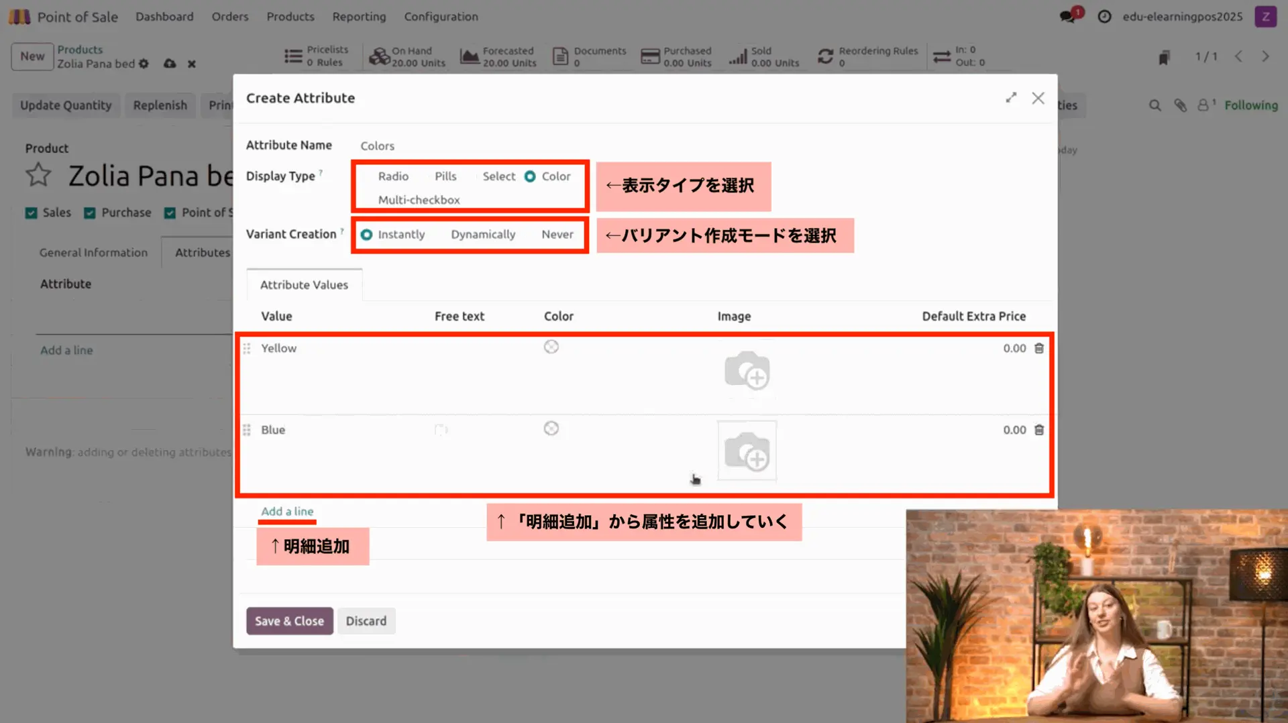Upload image for Yellow value

[746, 370]
